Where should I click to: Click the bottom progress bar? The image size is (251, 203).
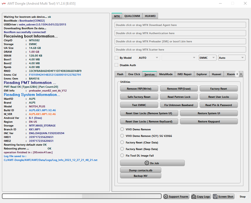pyautogui.click(x=82, y=196)
